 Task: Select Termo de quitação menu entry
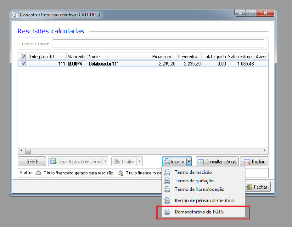coord(194,181)
